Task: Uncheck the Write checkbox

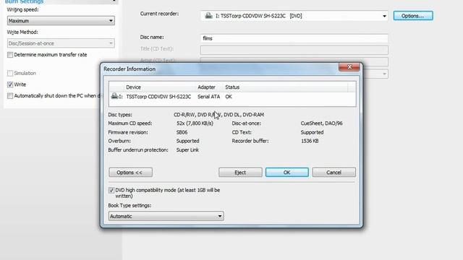Action: (x=10, y=84)
